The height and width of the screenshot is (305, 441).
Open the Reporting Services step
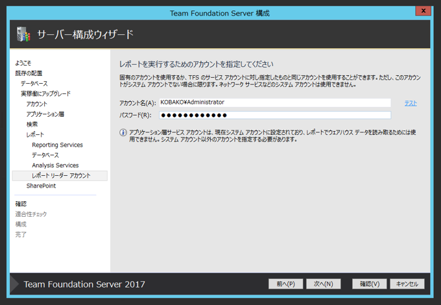point(57,145)
